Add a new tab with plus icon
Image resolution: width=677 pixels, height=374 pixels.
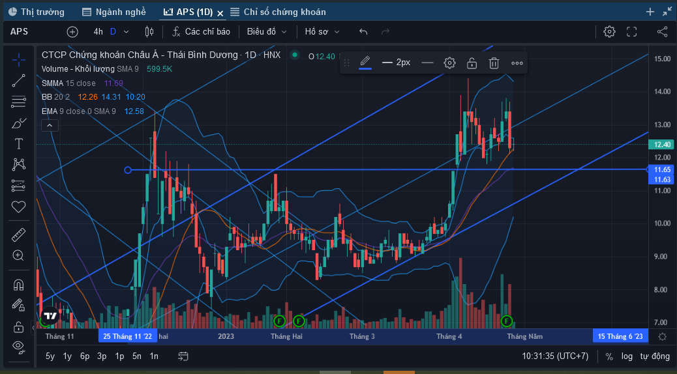pyautogui.click(x=650, y=12)
